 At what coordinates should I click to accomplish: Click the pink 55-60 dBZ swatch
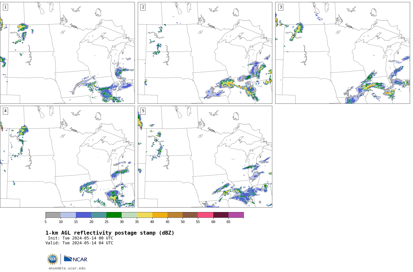(206, 215)
